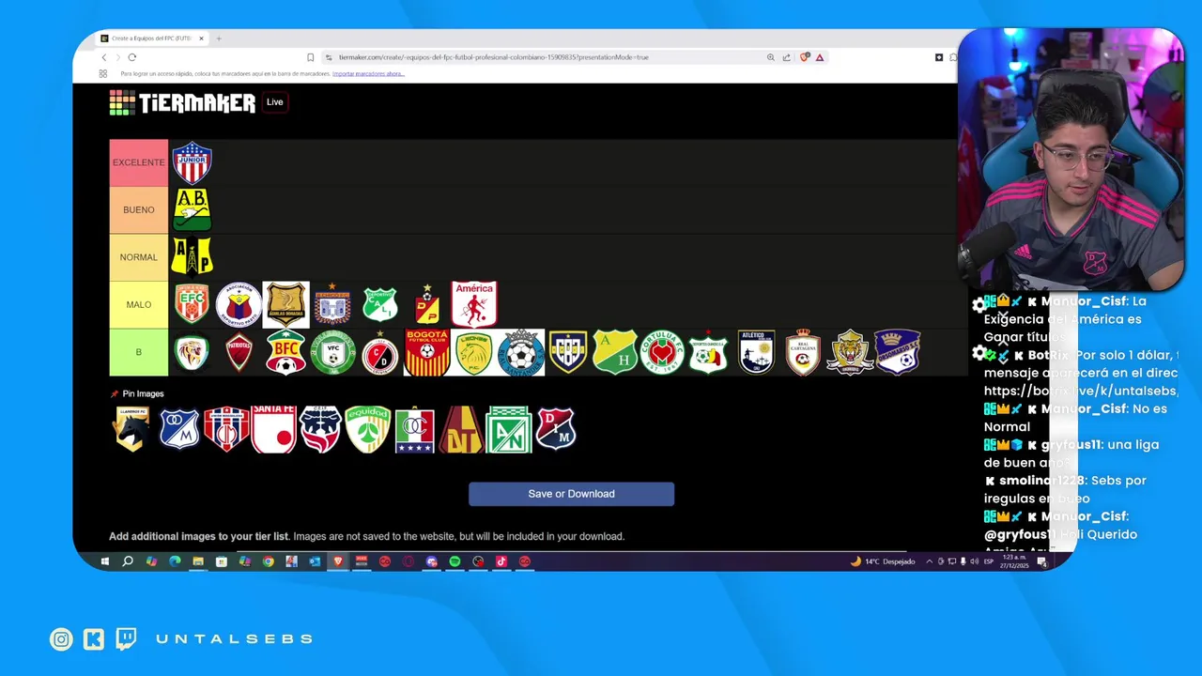Select the Junior crest in the Excelente tier
1202x676 pixels.
tap(193, 162)
